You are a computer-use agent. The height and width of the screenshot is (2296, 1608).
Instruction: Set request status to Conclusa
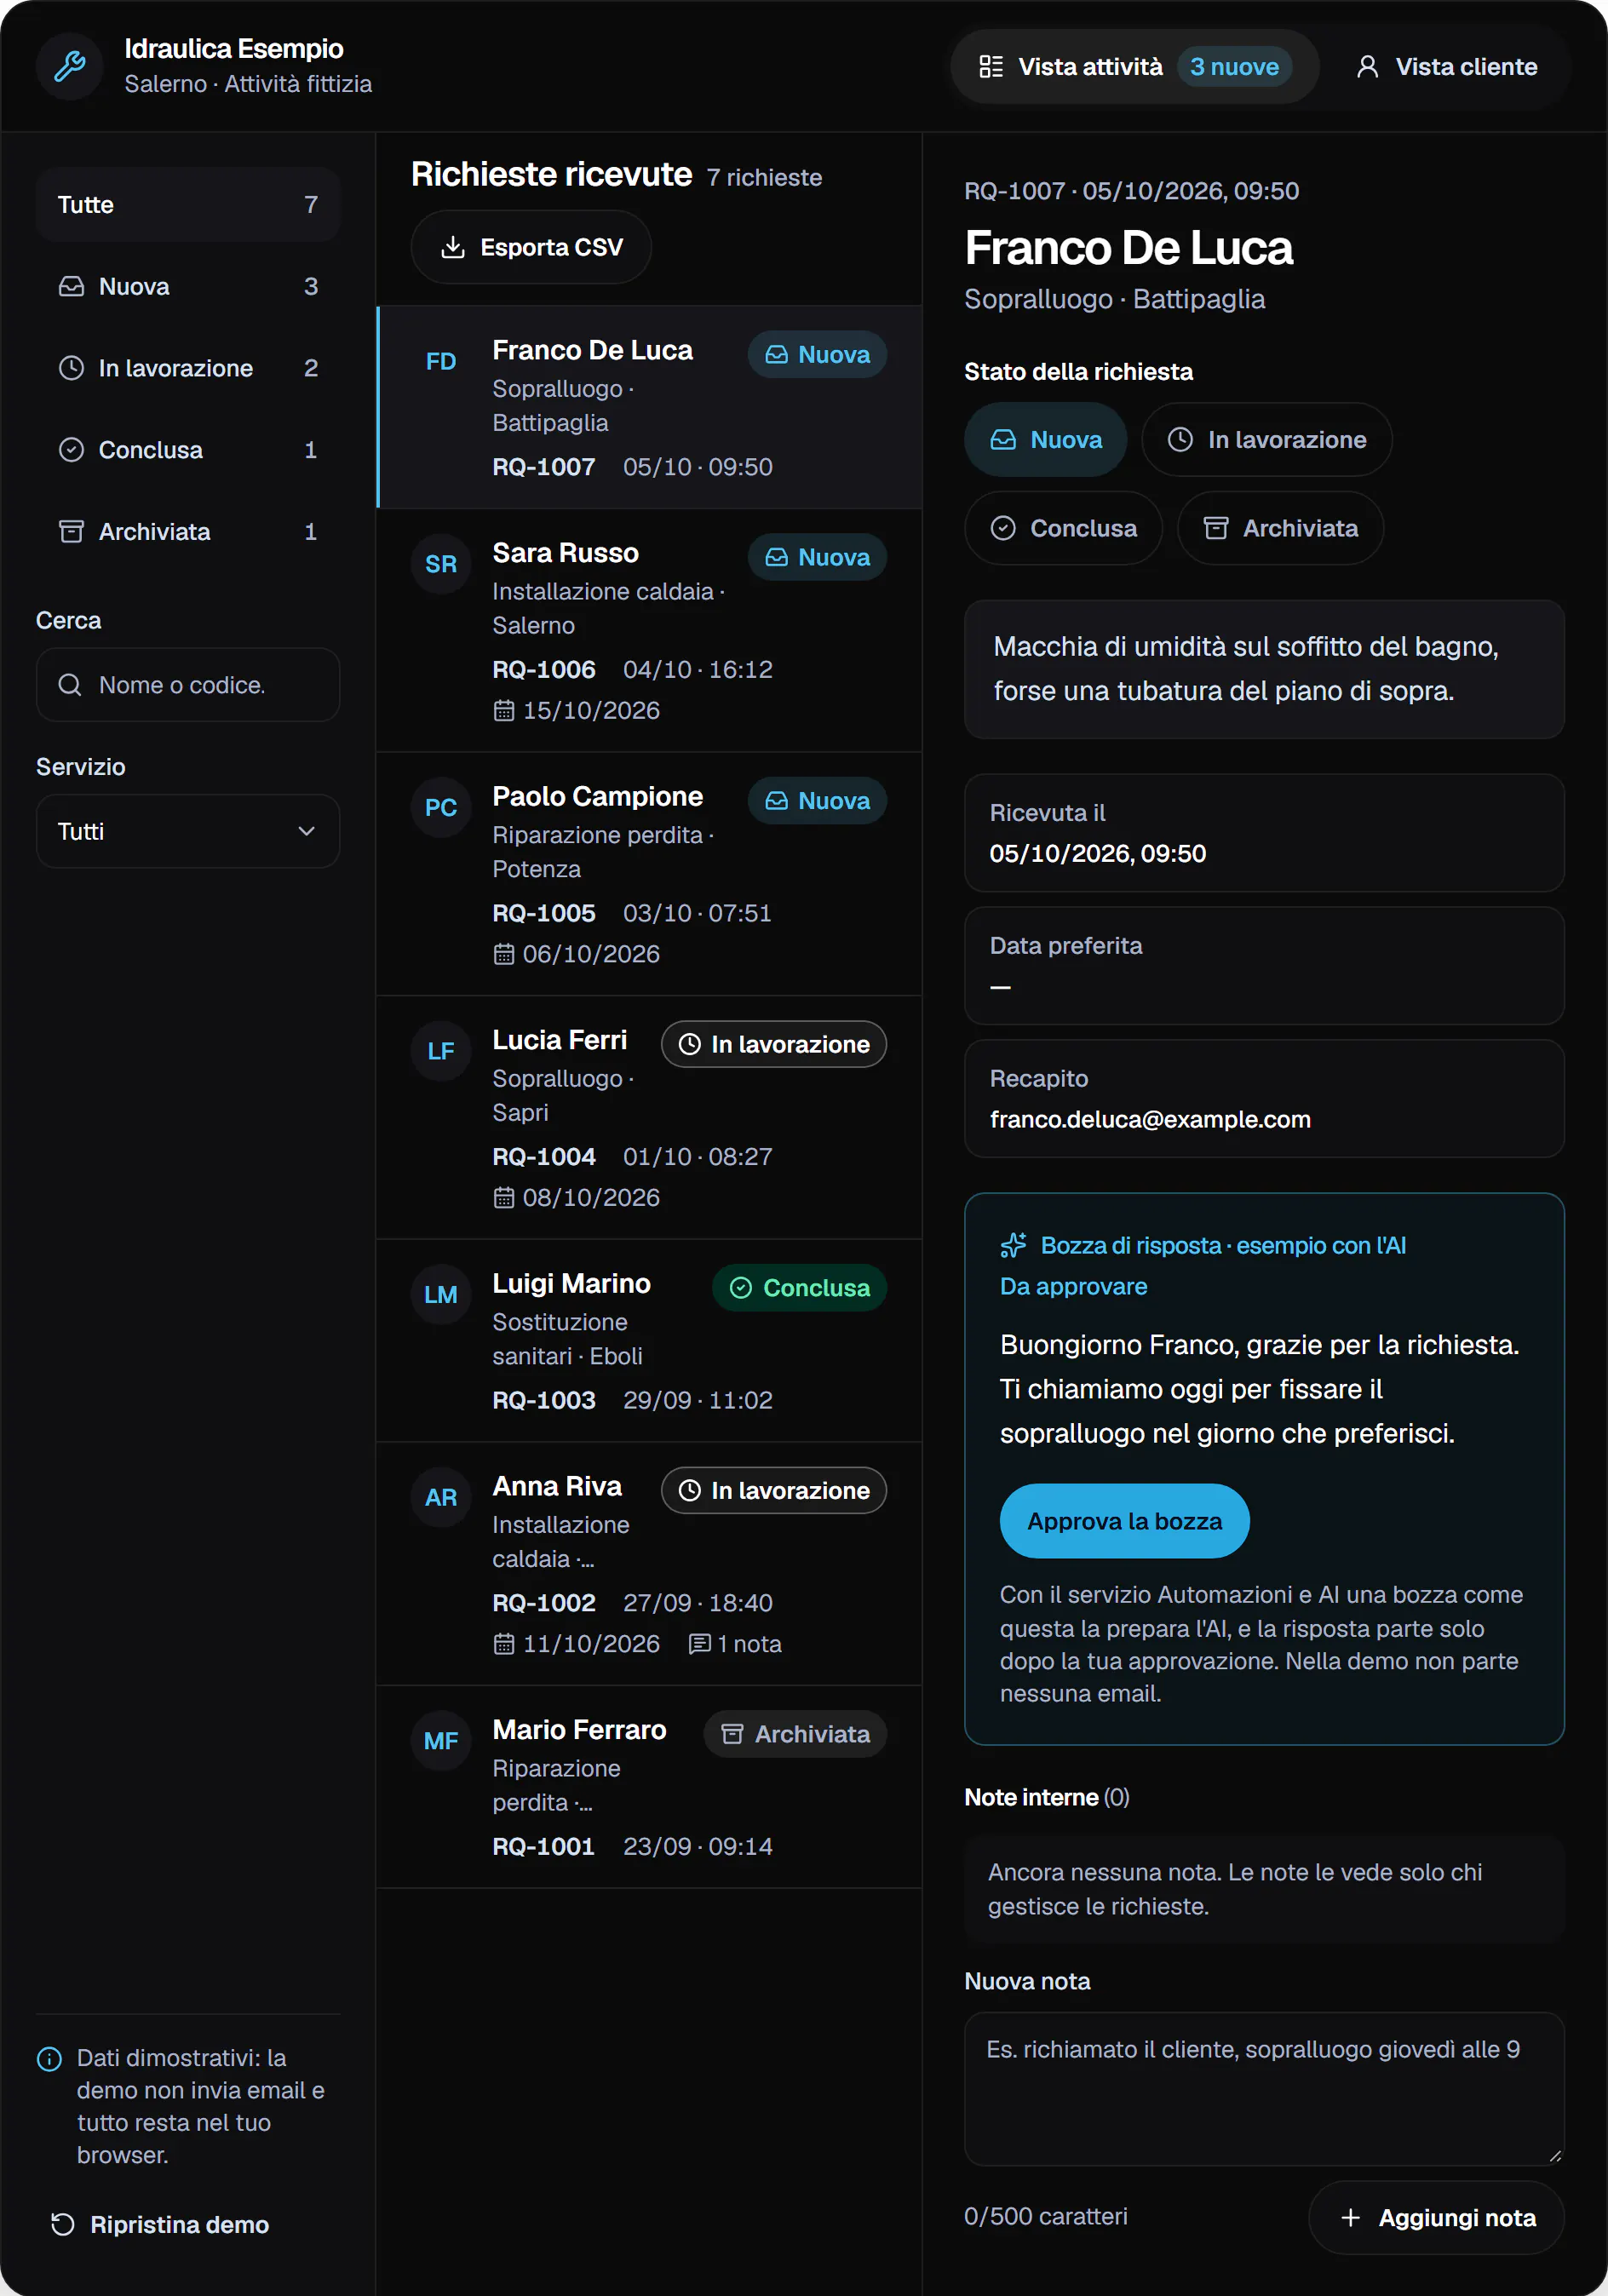coord(1063,528)
